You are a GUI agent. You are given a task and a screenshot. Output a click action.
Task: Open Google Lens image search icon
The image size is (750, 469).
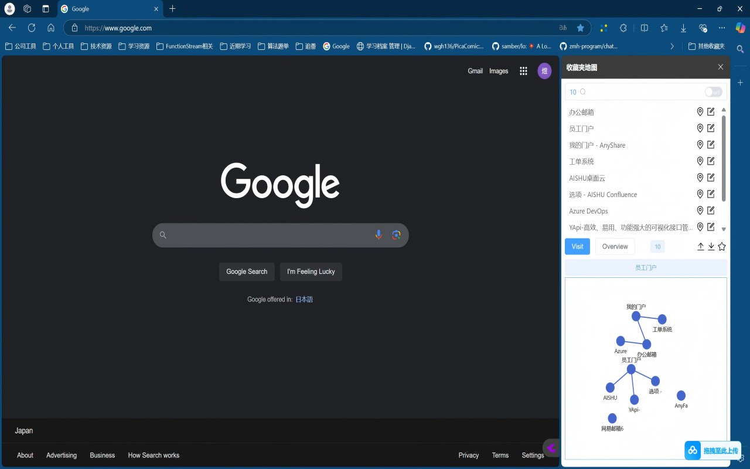[x=396, y=235]
